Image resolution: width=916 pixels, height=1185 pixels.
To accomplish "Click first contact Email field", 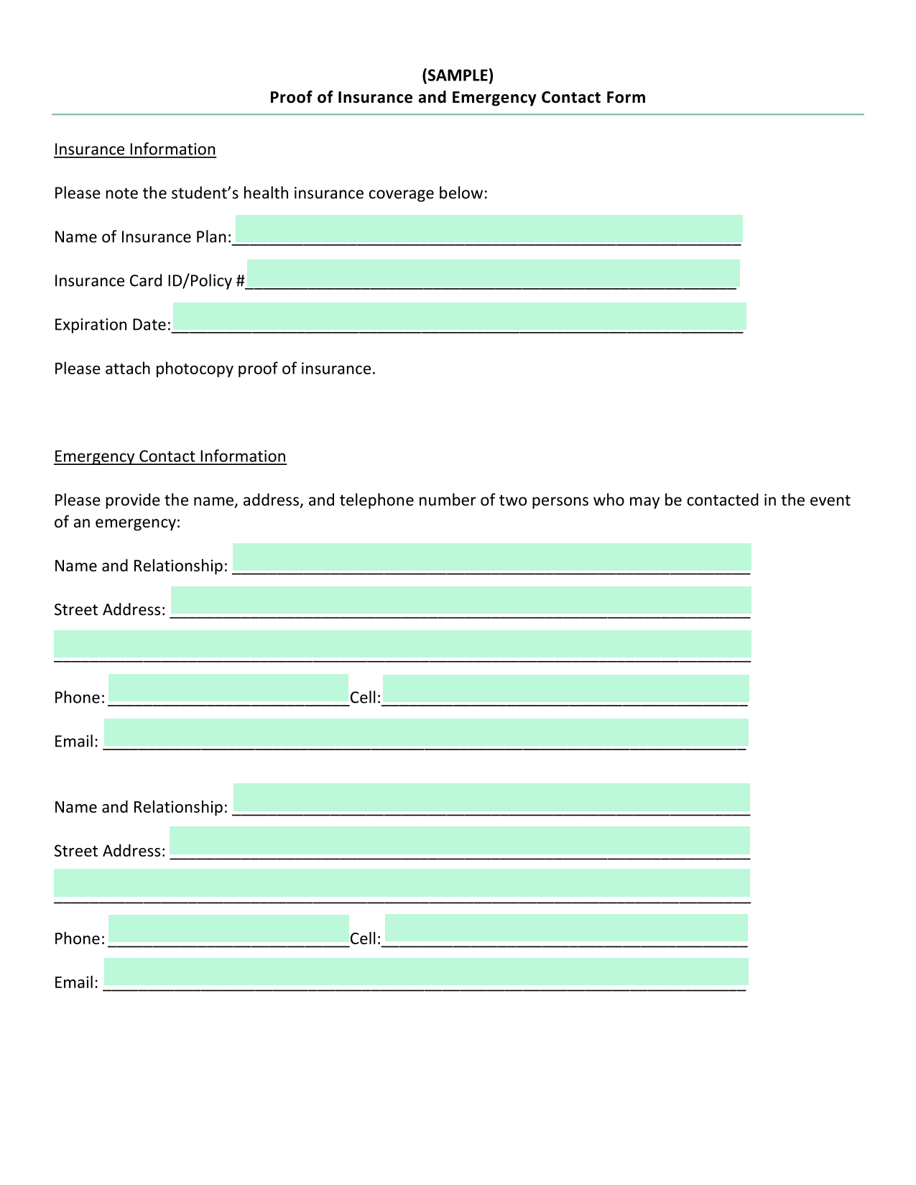I will point(426,732).
